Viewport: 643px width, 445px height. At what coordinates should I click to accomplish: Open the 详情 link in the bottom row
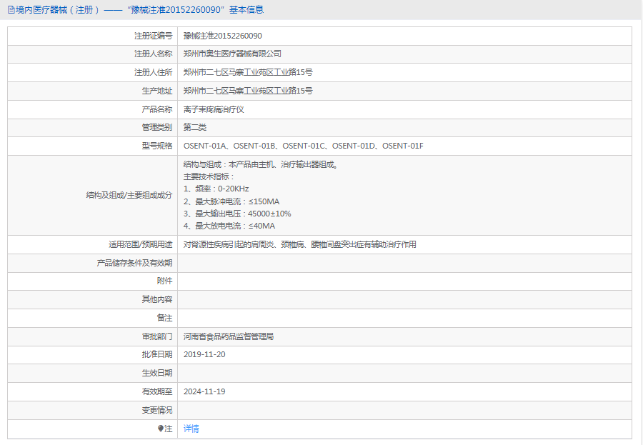191,429
